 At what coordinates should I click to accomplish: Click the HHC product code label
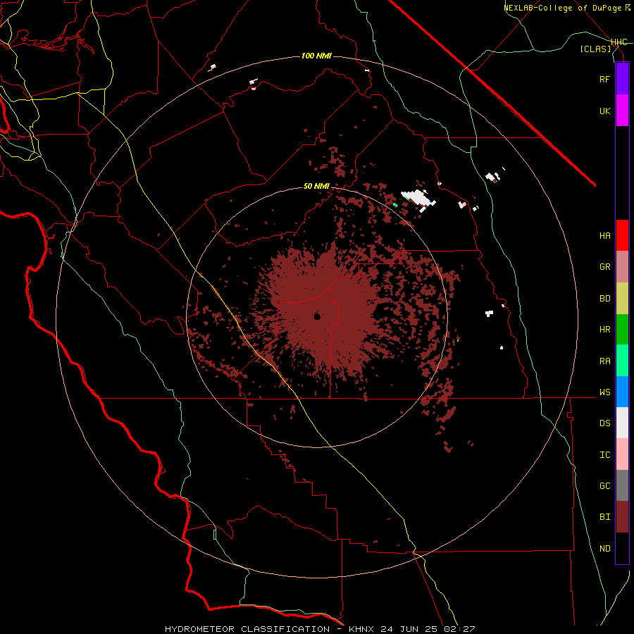[x=619, y=42]
